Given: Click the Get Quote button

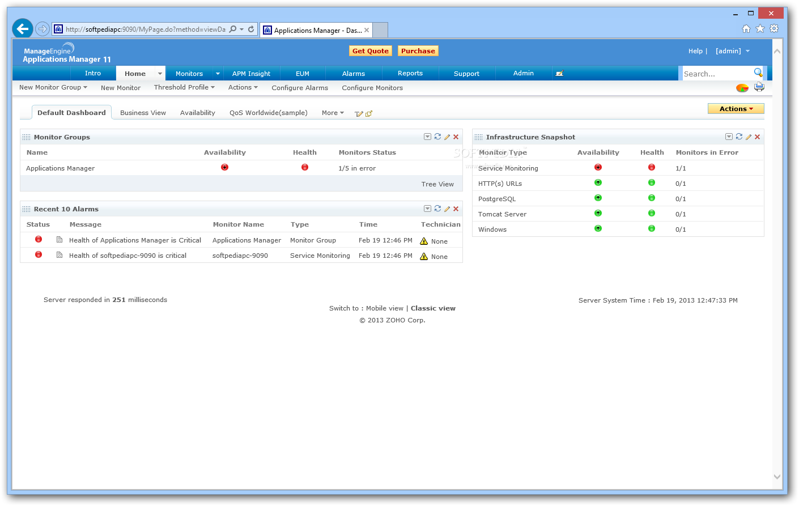Looking at the screenshot, I should (371, 51).
